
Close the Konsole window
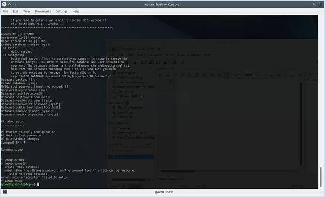(x=320, y=3)
